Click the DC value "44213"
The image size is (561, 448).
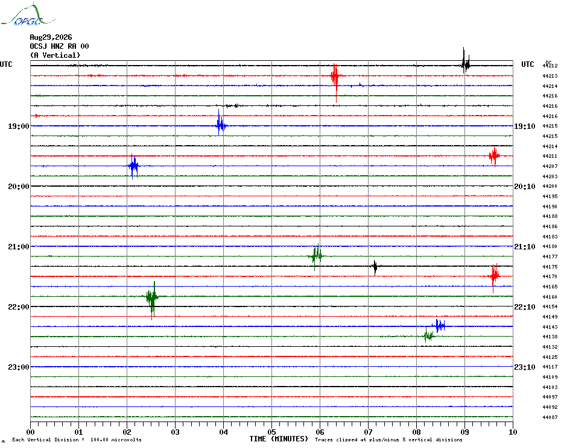pyautogui.click(x=550, y=76)
